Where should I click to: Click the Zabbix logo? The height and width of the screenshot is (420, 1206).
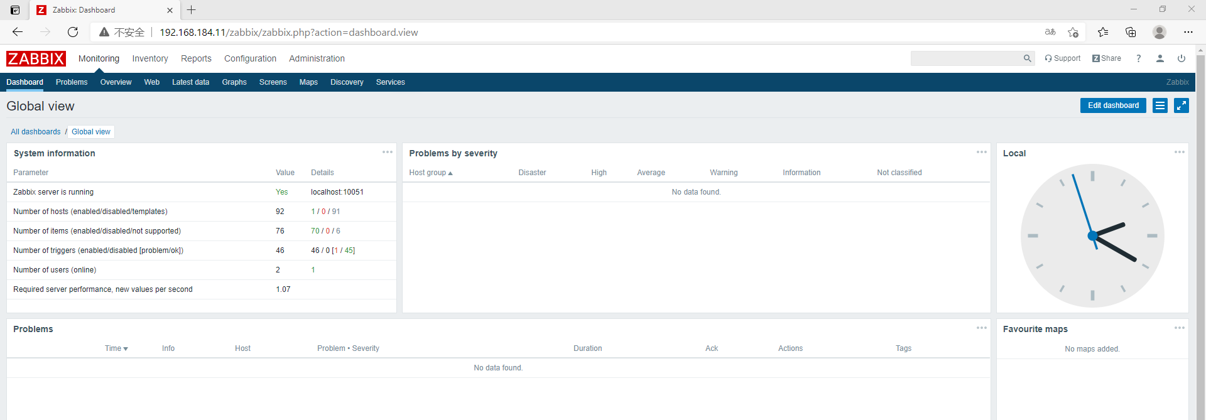click(x=36, y=58)
